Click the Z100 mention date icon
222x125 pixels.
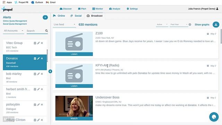pos(208,34)
